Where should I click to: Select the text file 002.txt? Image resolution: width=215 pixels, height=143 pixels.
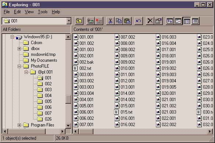coord(82,68)
